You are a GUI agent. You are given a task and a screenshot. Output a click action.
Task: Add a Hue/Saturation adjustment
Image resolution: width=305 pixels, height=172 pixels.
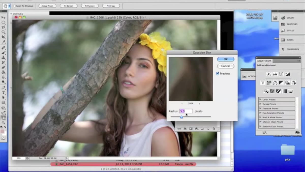click(269, 83)
